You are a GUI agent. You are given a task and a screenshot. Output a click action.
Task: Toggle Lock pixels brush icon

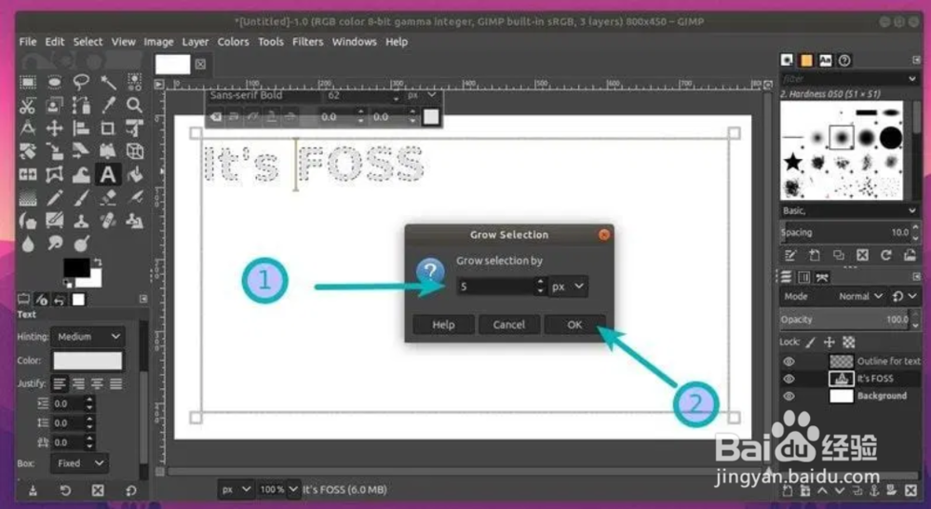[811, 342]
